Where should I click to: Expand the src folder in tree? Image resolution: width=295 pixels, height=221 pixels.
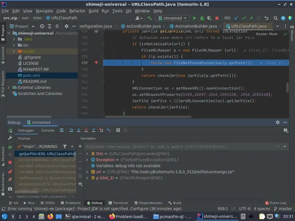pos(14,45)
